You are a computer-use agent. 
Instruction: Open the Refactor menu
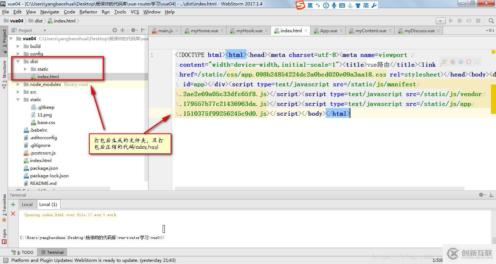click(88, 12)
